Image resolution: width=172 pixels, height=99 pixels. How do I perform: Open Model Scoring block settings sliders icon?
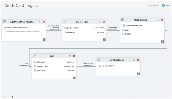tap(158, 20)
